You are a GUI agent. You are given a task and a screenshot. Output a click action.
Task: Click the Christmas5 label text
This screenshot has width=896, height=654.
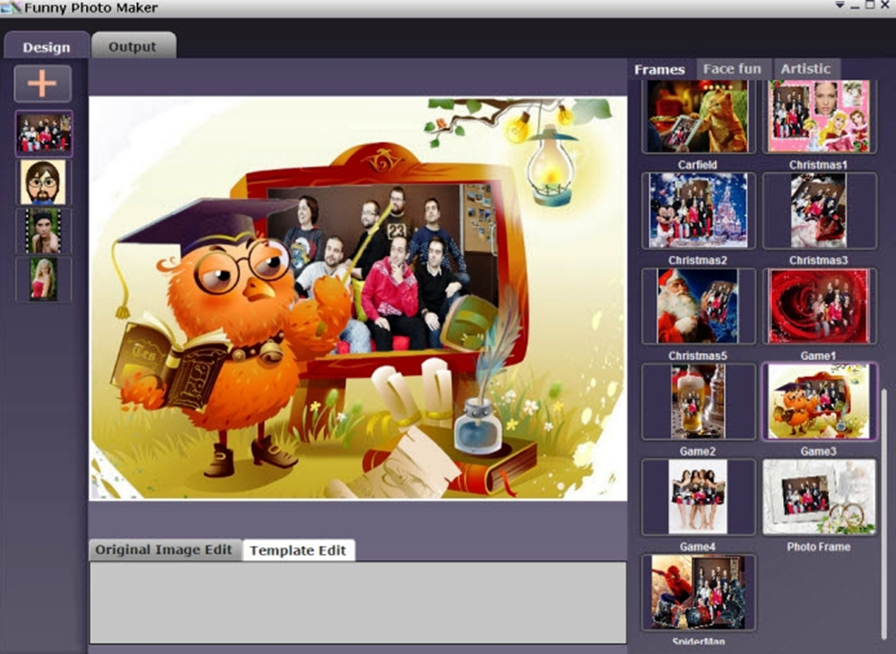698,356
